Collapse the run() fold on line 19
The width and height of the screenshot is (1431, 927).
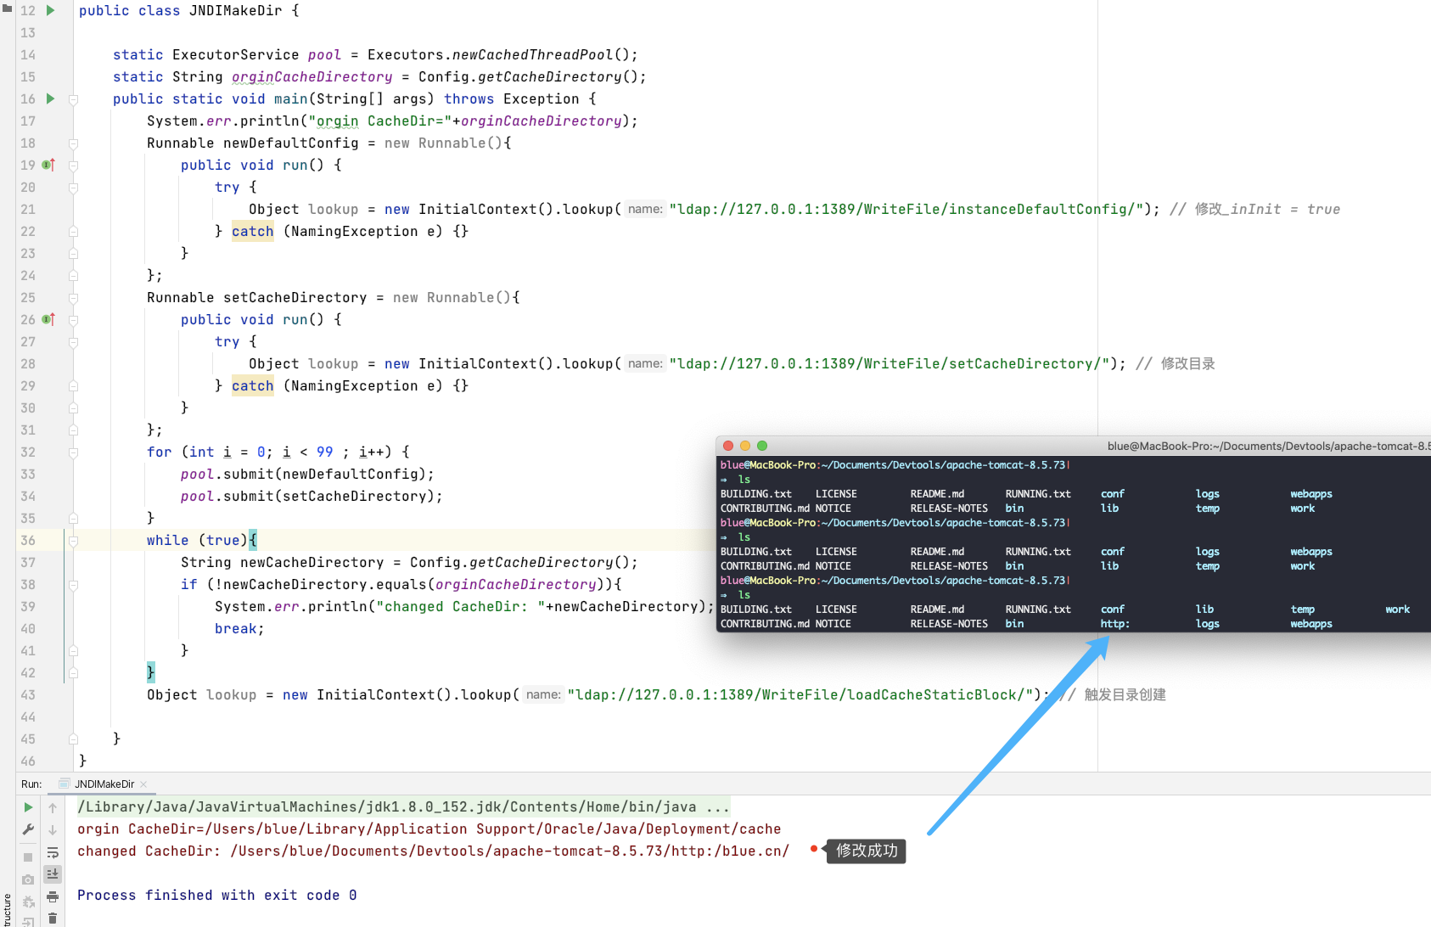tap(74, 166)
